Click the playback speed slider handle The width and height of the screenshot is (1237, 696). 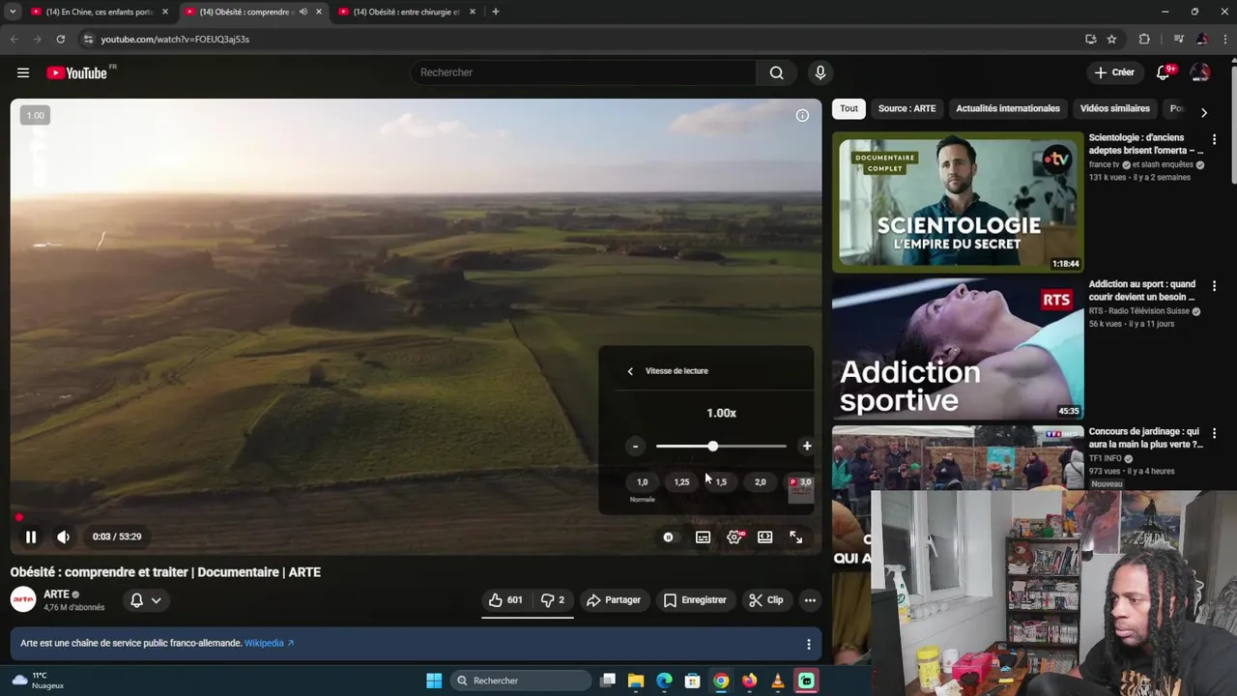pyautogui.click(x=713, y=447)
